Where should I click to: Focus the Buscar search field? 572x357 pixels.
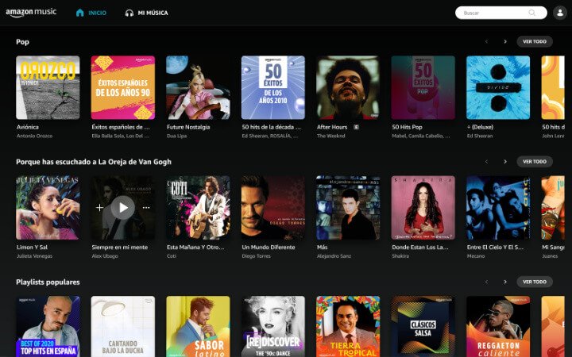tap(500, 13)
